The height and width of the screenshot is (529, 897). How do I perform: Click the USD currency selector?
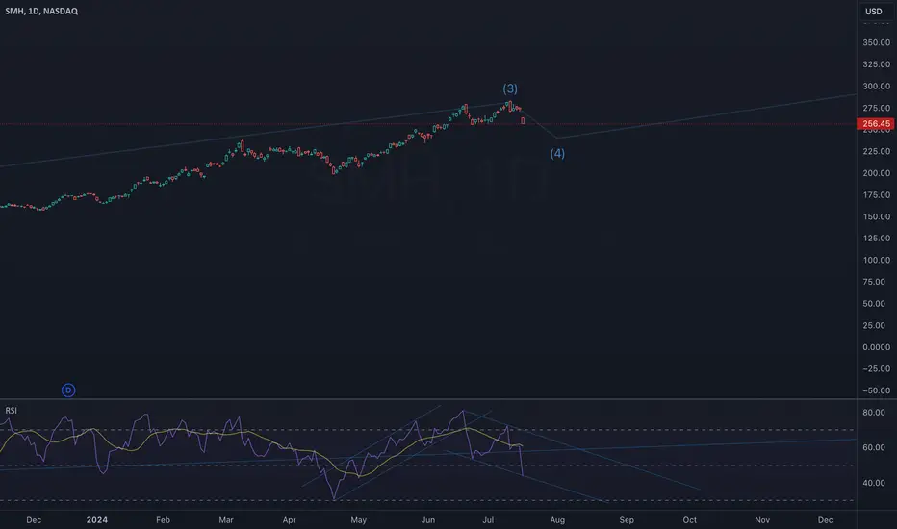coord(874,12)
